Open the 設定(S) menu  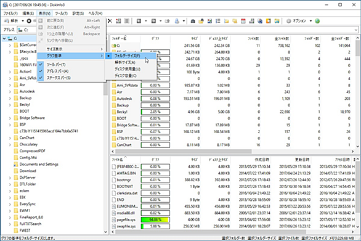pyautogui.click(x=78, y=14)
